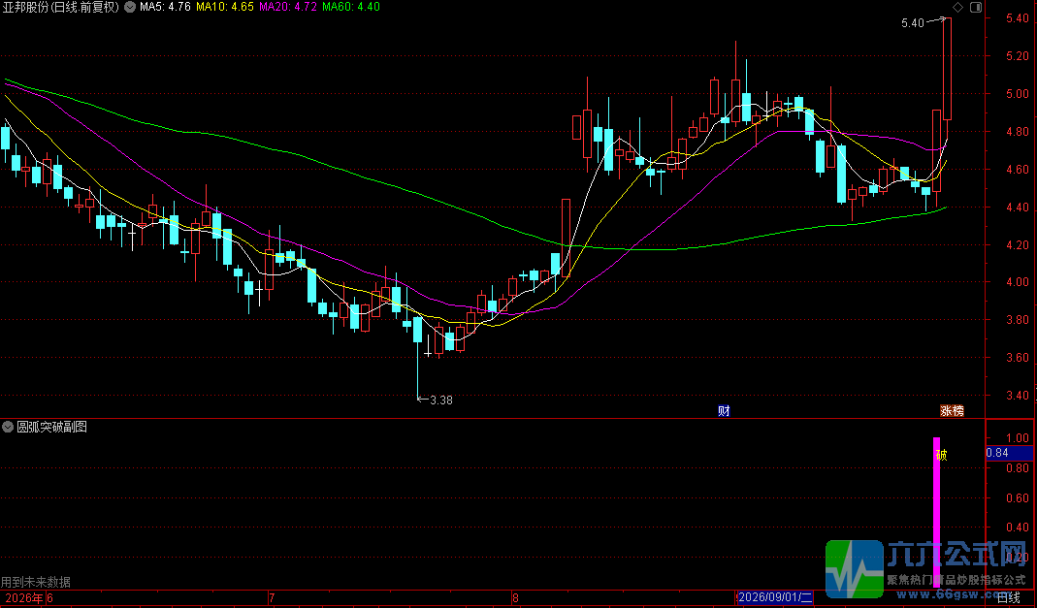The image size is (1037, 608).
Task: Click the 3.38 lowest price label
Action: coord(441,400)
